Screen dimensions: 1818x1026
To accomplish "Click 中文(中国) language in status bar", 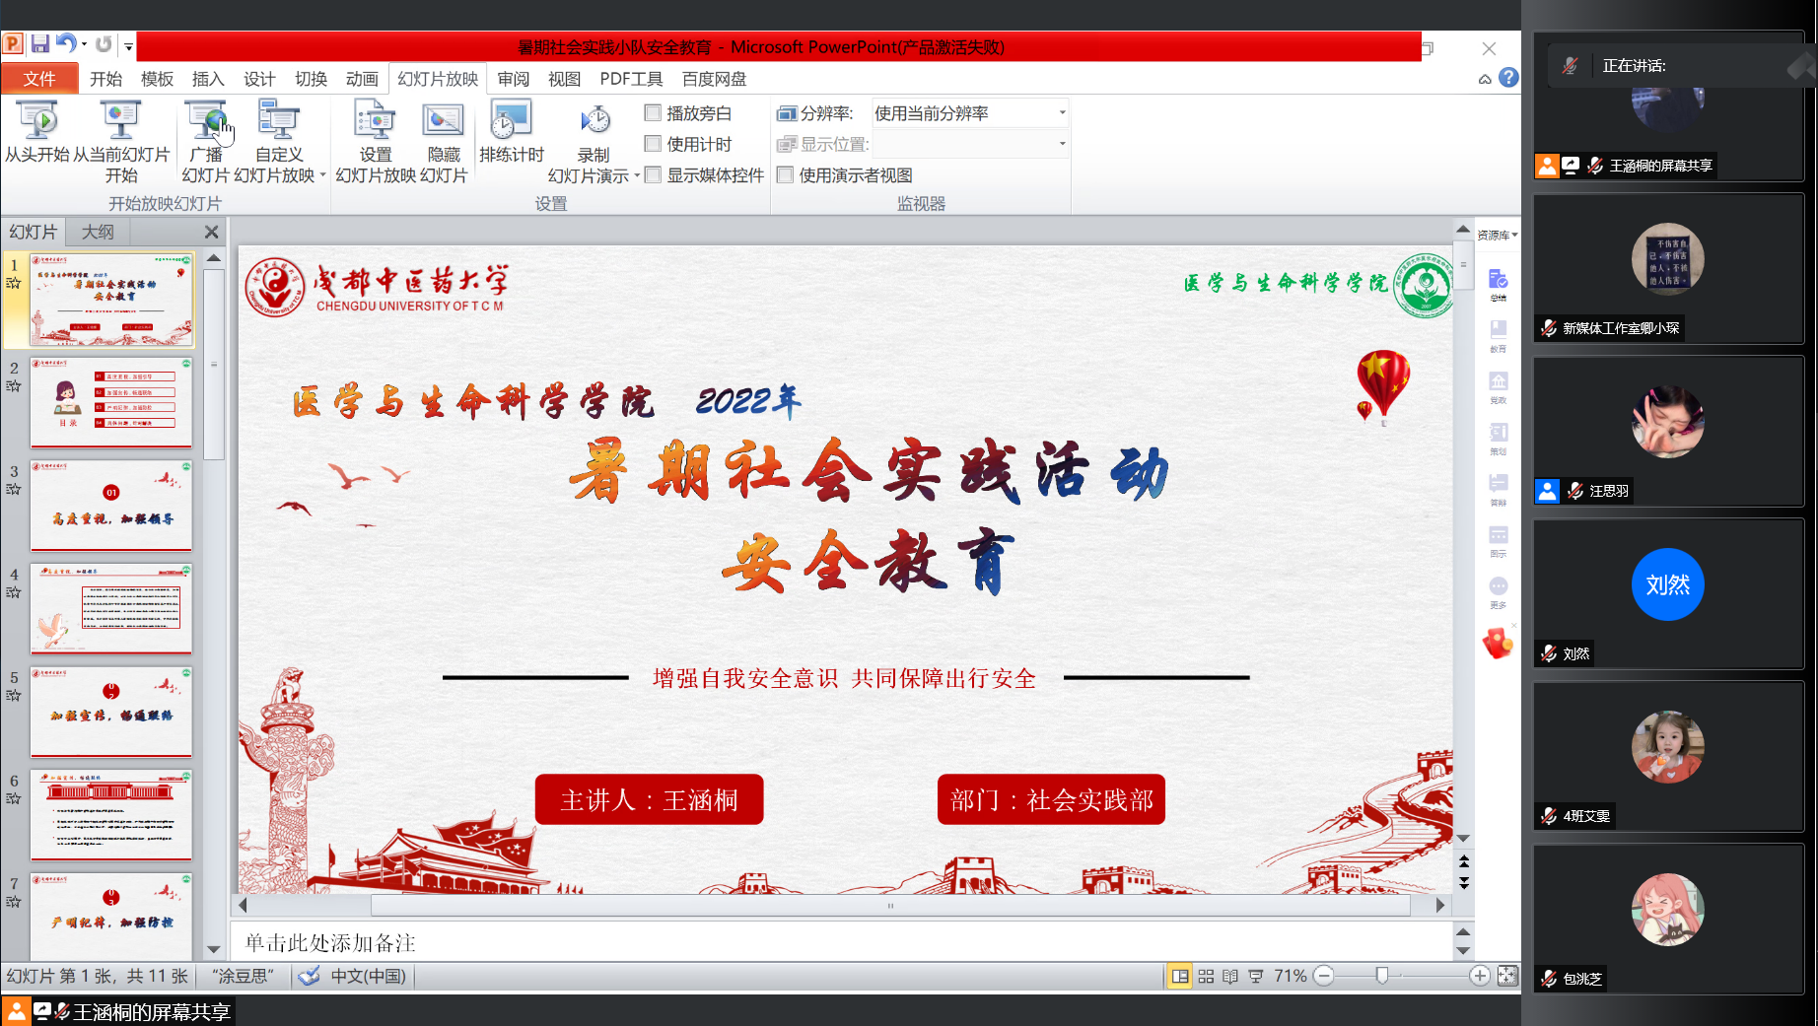I will point(368,976).
